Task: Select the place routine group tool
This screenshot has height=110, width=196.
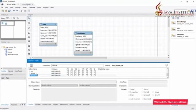Action: 29,54
